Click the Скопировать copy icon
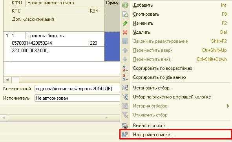This screenshot has height=142, width=232. (x=125, y=15)
